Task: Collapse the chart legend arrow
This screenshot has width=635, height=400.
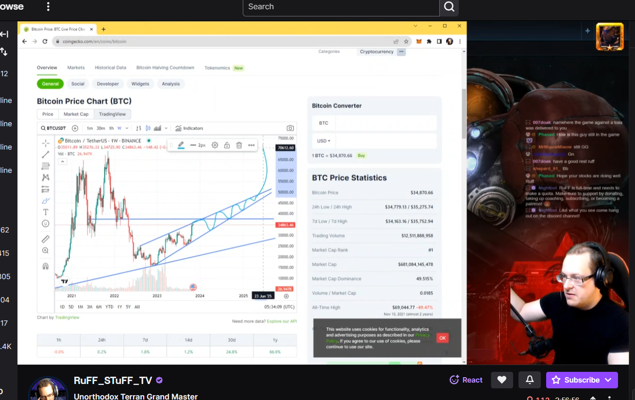Action: pos(62,162)
